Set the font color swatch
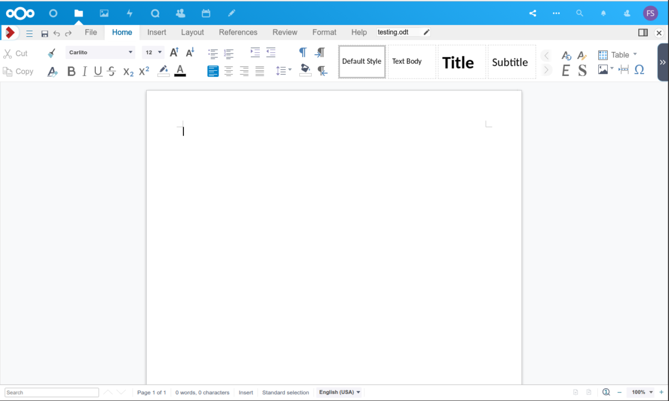 click(x=180, y=71)
